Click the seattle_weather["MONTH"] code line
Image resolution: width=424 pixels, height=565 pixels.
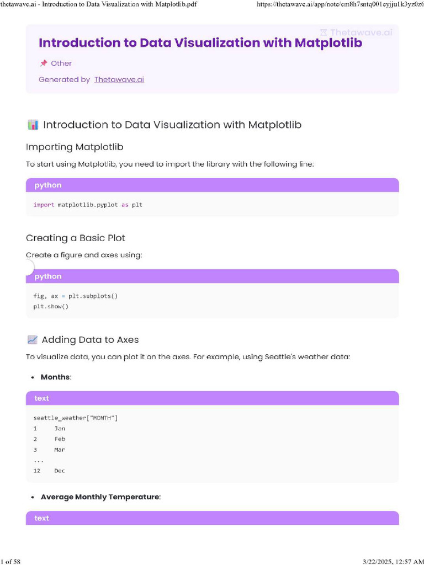pos(76,418)
